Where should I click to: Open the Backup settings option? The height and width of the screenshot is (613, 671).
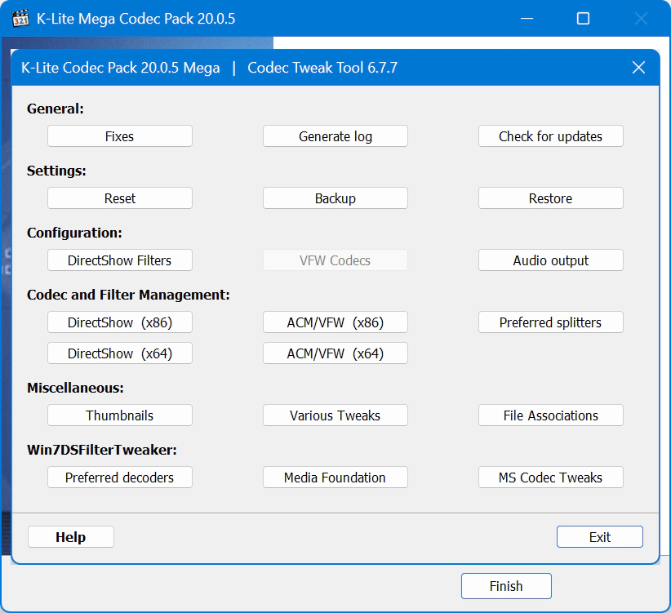335,198
